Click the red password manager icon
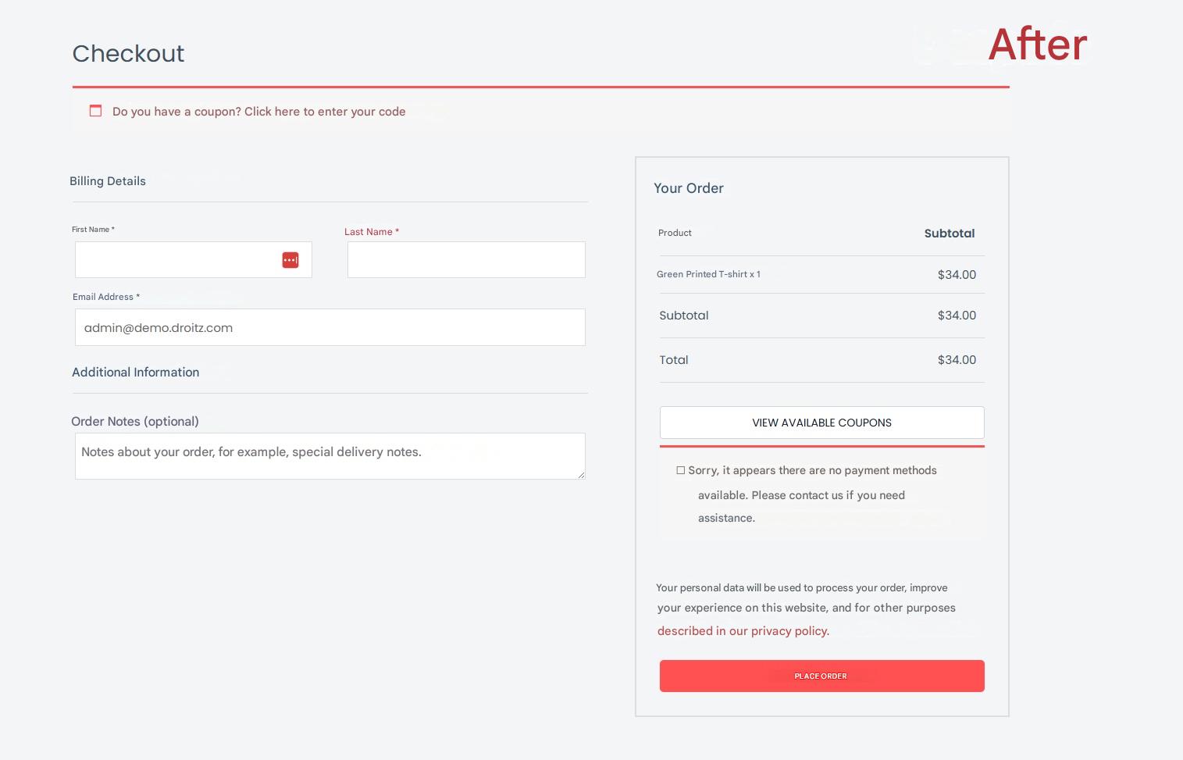1183x760 pixels. coord(290,260)
